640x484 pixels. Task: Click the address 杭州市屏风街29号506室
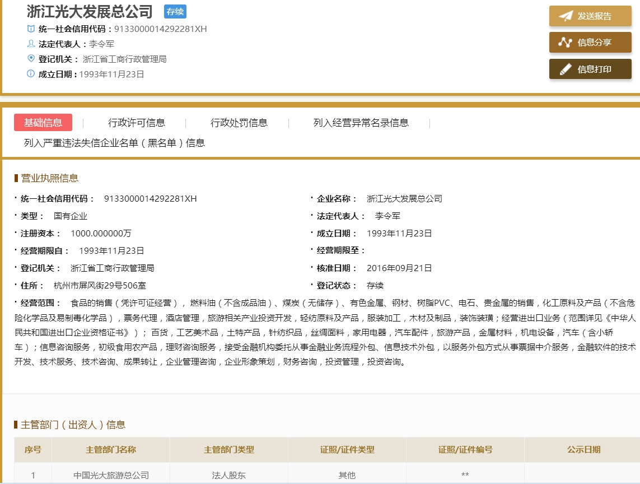[100, 286]
